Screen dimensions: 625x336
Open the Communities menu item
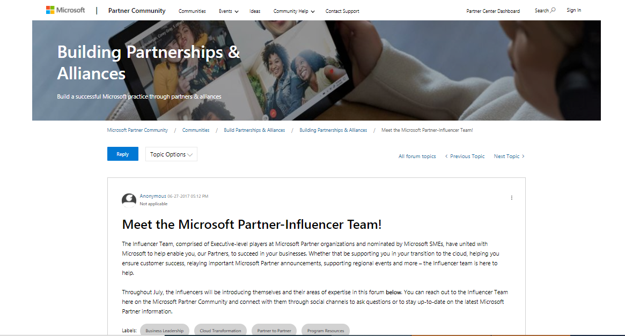pos(192,11)
